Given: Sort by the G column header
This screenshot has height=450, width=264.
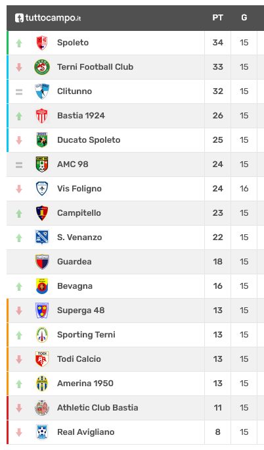Looking at the screenshot, I should coord(244,18).
